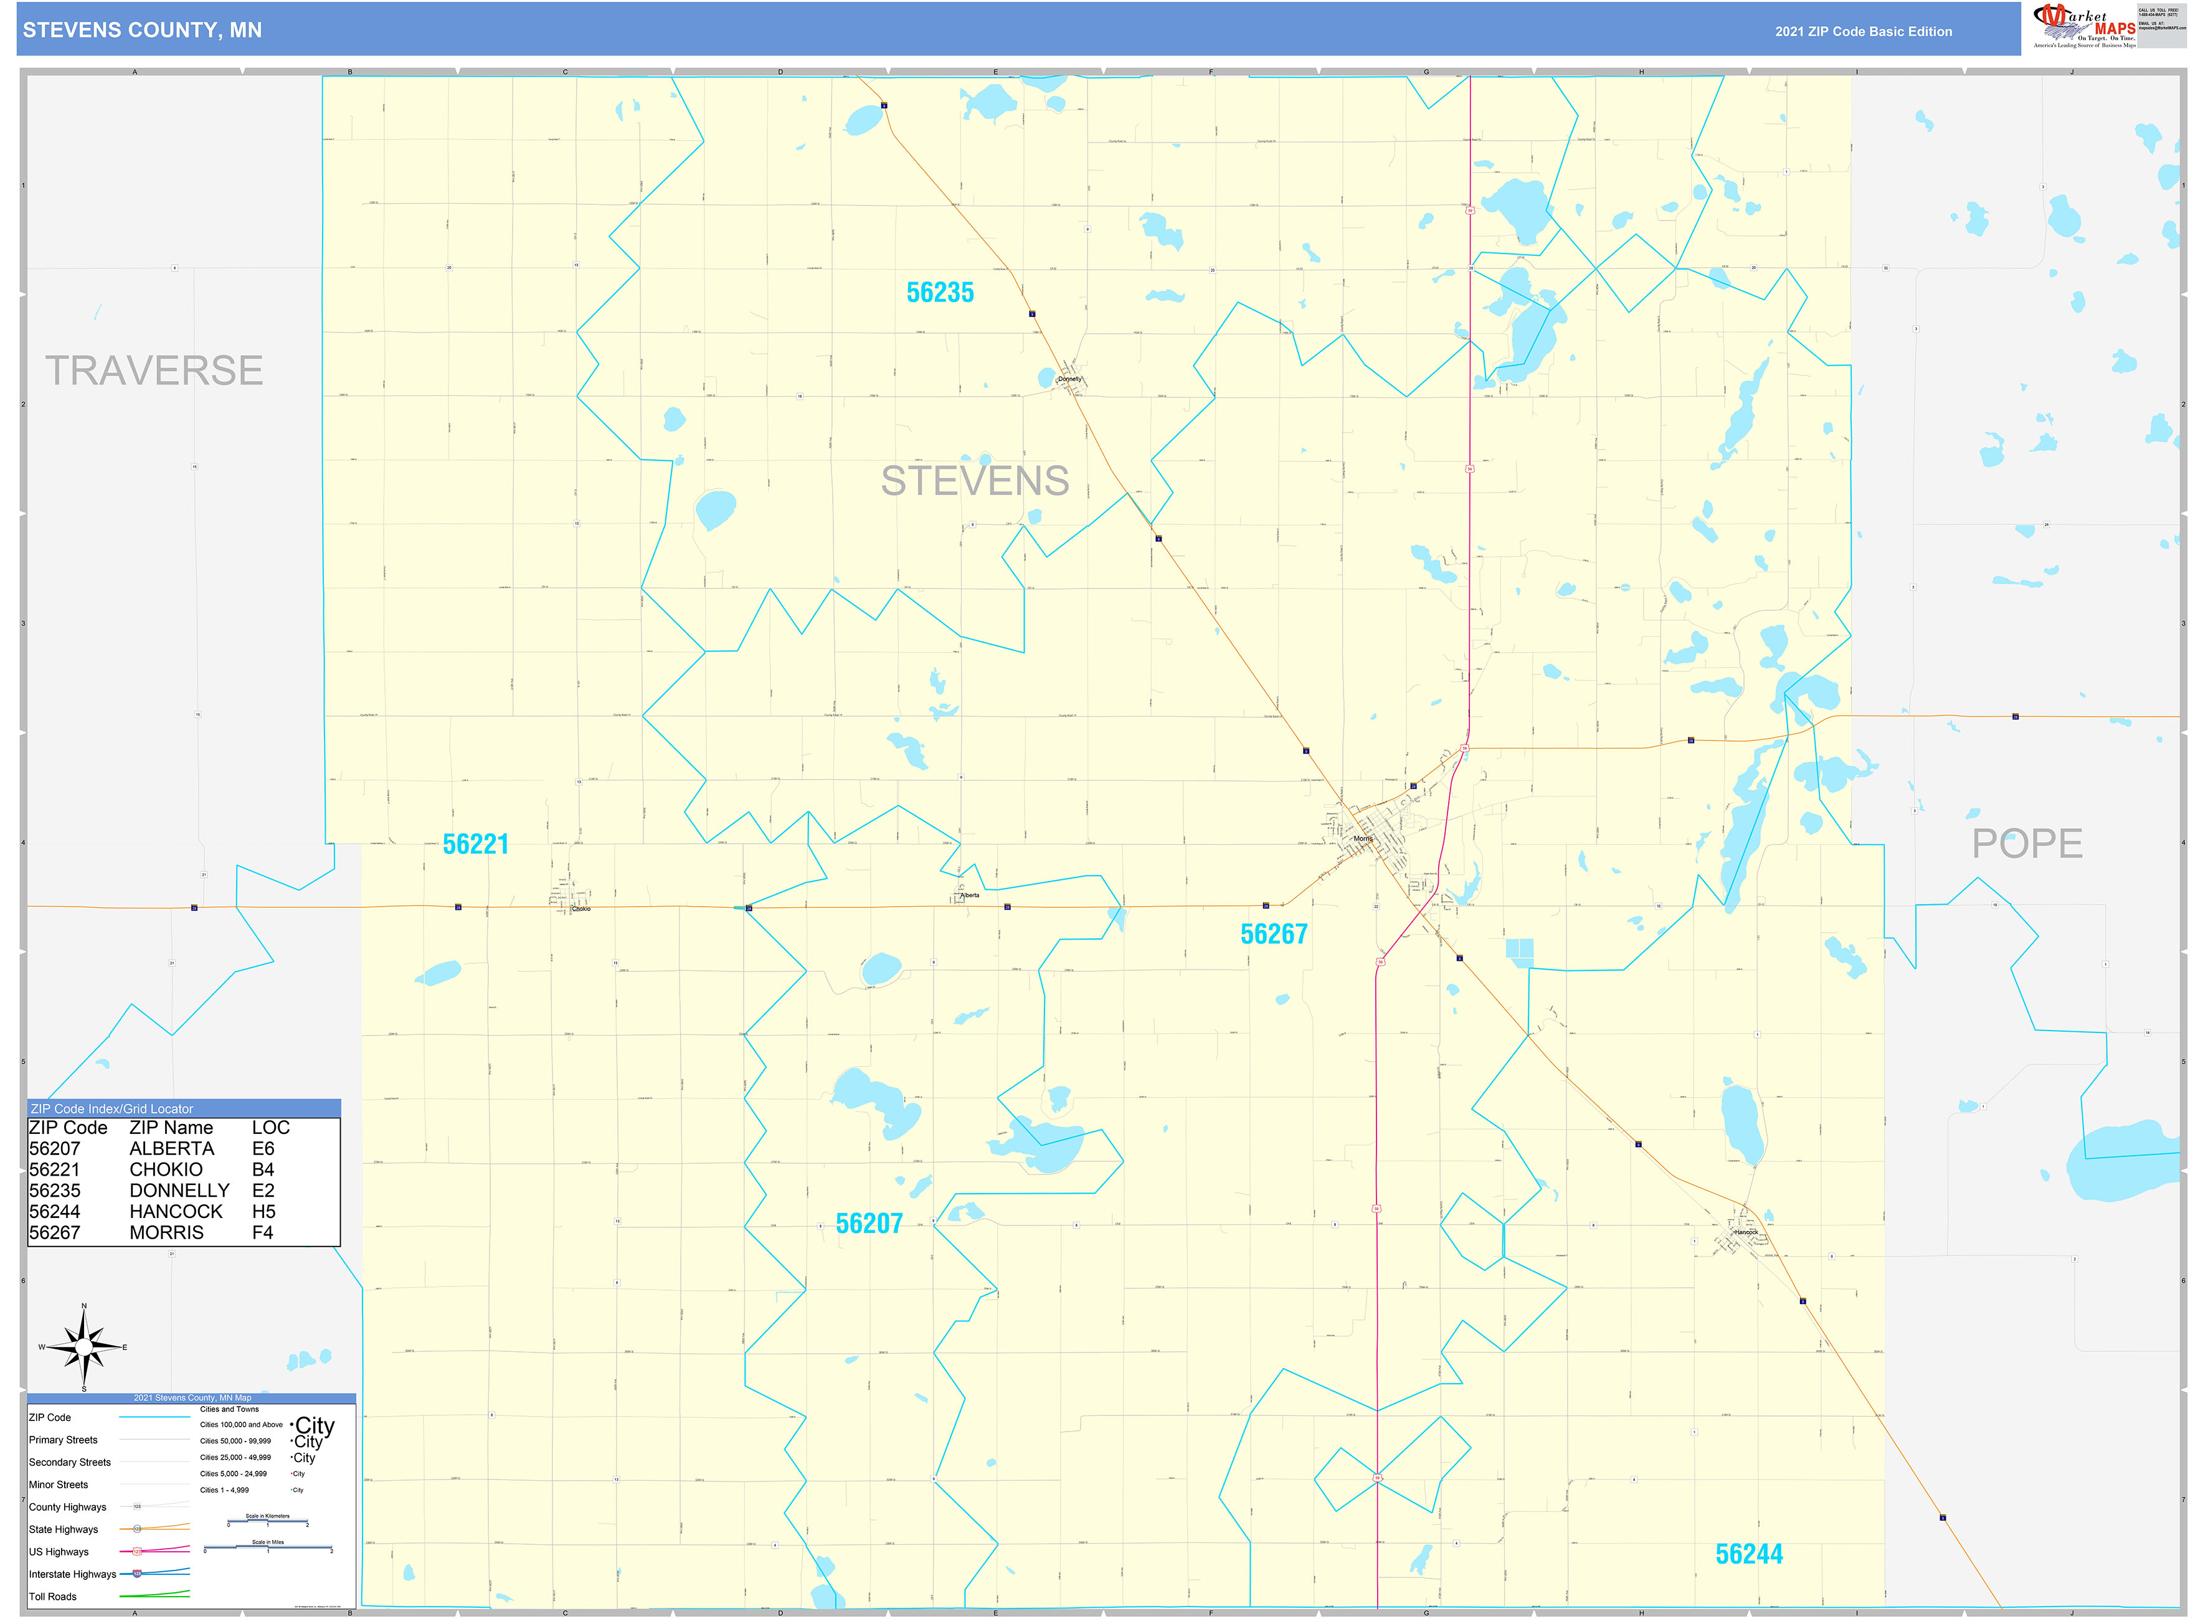This screenshot has width=2198, height=1619.
Task: Click the green Toll Roads line sample
Action: 155,1595
